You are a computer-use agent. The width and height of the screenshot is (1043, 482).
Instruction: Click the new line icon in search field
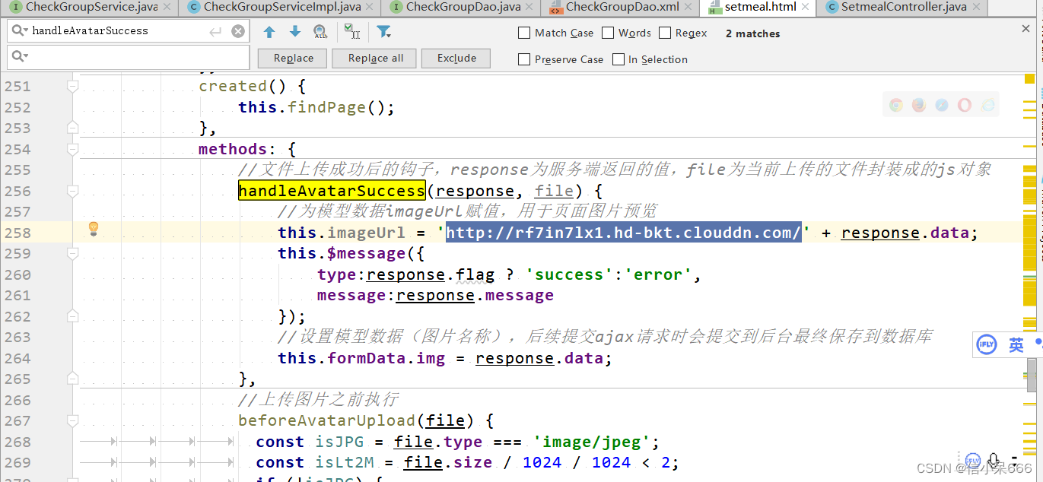click(x=215, y=32)
